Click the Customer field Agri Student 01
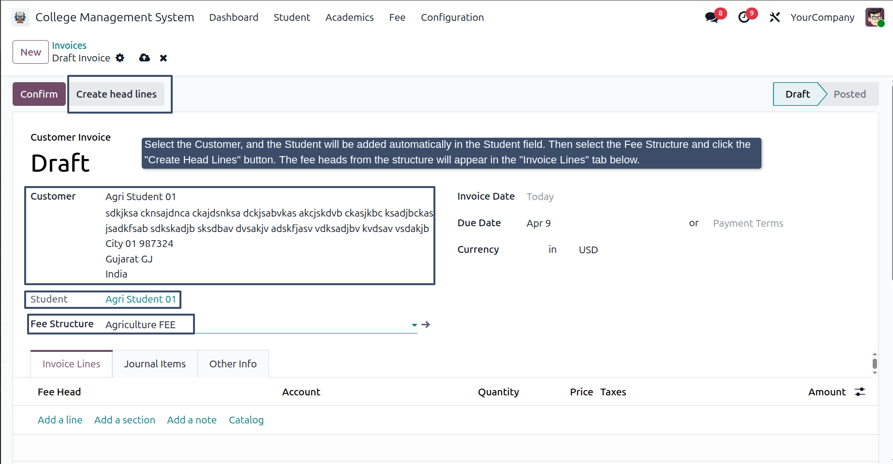893x464 pixels. coord(141,197)
